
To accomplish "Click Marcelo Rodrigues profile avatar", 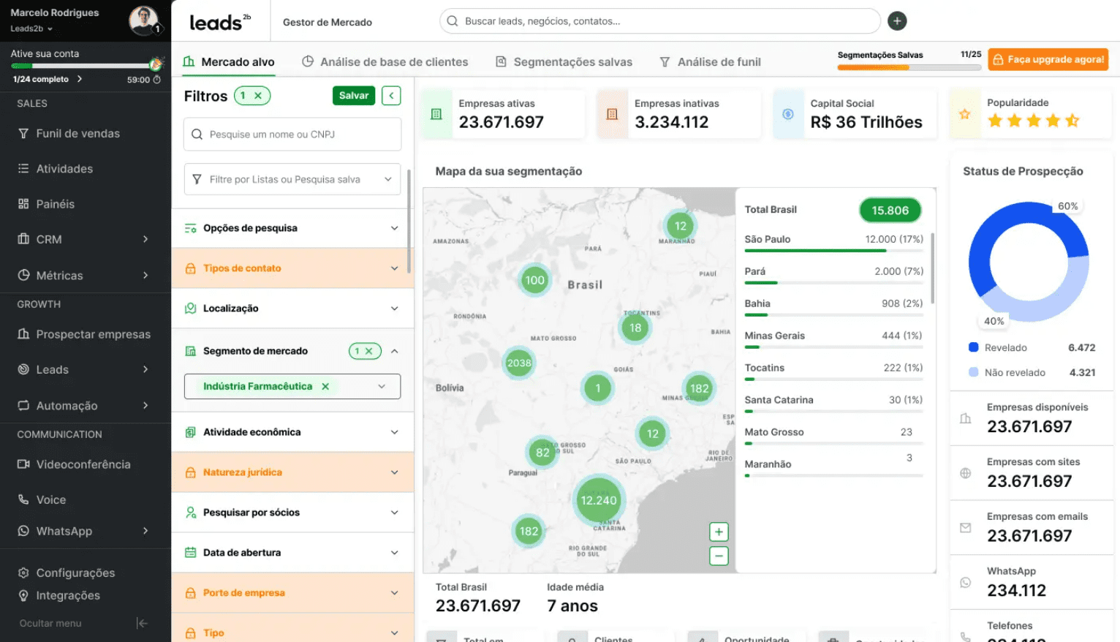I will (x=144, y=20).
